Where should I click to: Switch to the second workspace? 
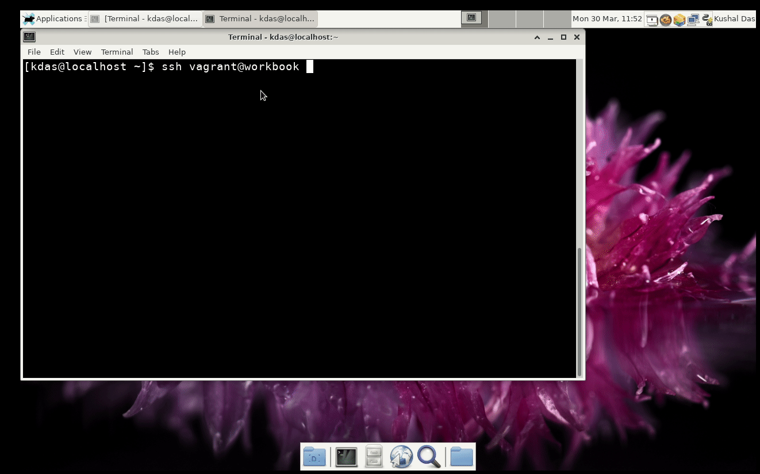pos(502,19)
